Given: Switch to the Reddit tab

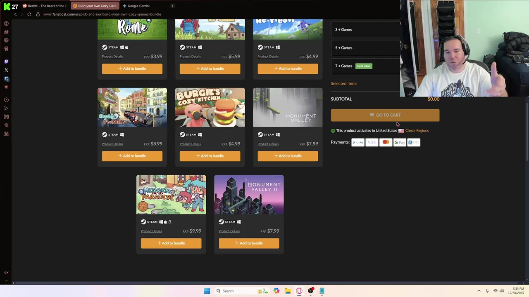Looking at the screenshot, I should point(45,6).
